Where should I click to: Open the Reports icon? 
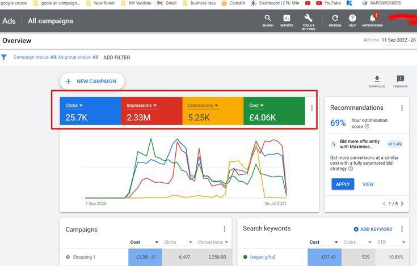(x=287, y=19)
